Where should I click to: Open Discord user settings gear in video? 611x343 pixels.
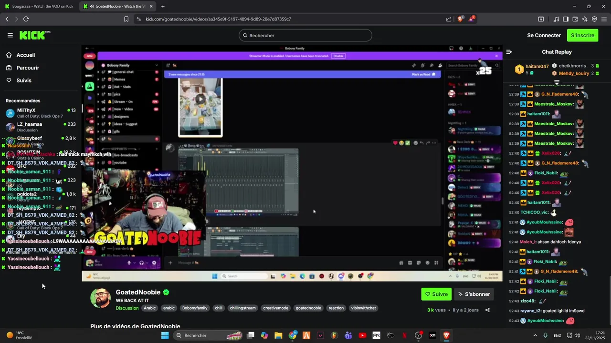pyautogui.click(x=154, y=262)
